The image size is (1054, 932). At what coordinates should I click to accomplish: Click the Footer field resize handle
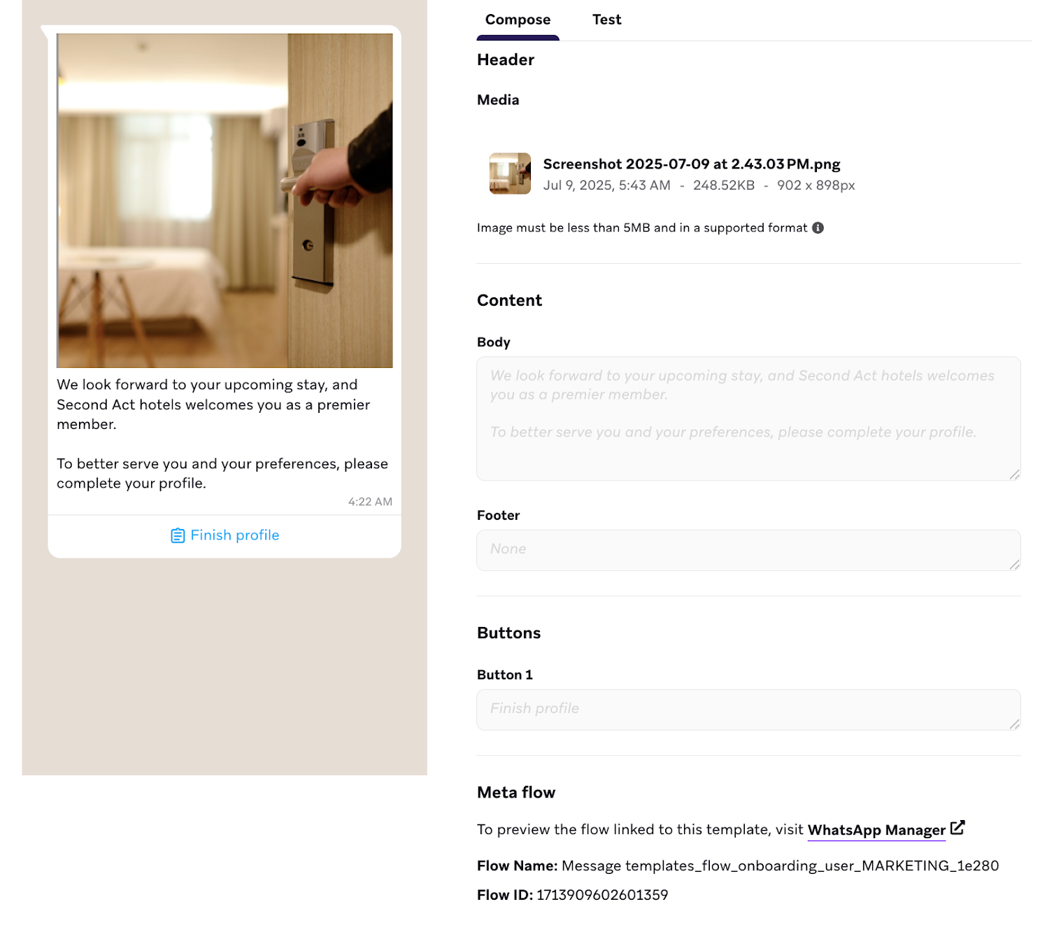tap(1014, 565)
